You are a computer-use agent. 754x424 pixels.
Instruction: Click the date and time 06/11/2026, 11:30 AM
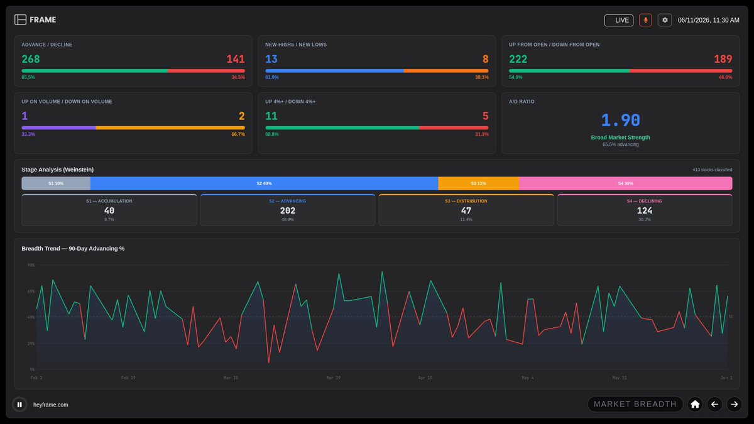(708, 20)
